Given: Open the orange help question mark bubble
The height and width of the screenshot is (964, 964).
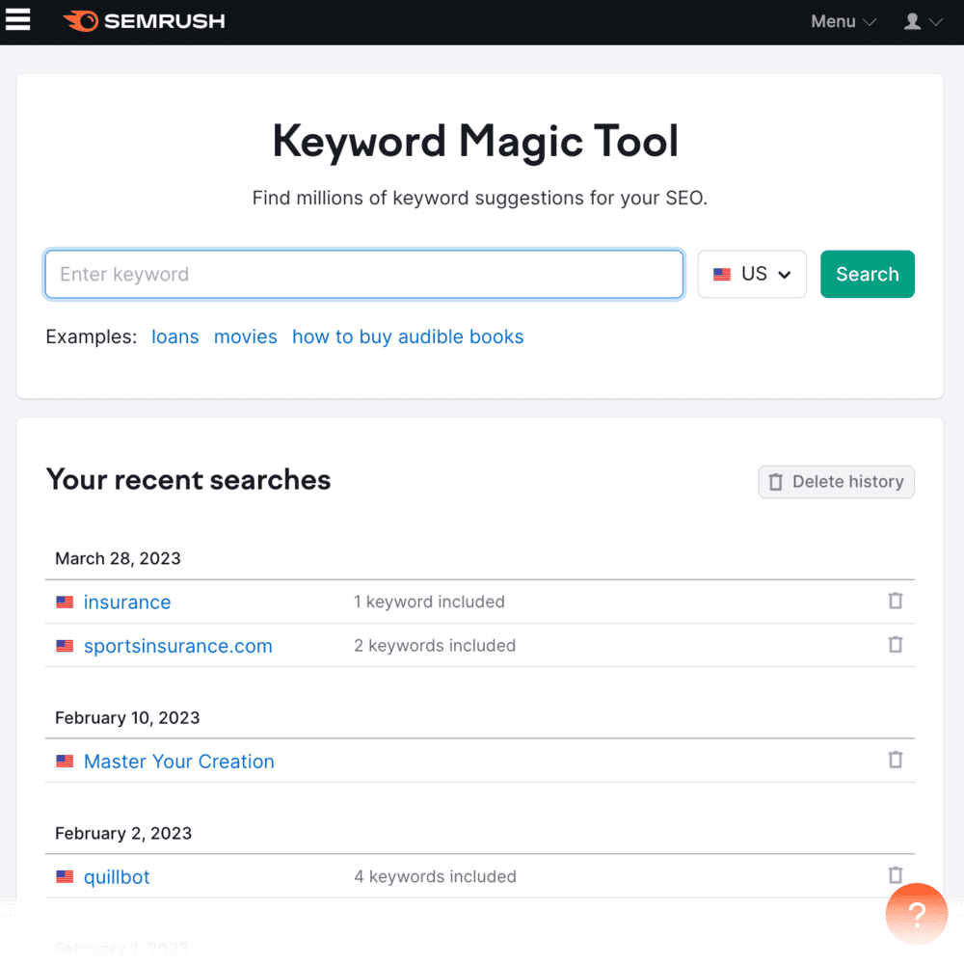Looking at the screenshot, I should click(917, 914).
